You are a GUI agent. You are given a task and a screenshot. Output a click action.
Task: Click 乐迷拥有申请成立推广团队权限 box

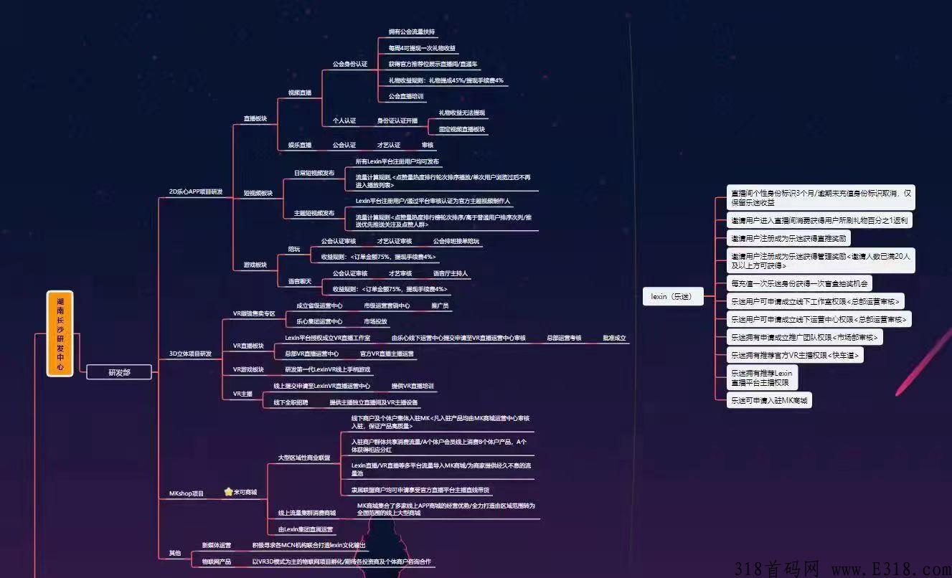click(805, 337)
